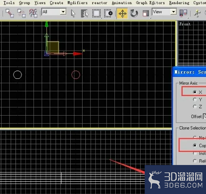Click the Select and Manipulate tool

pos(197,13)
